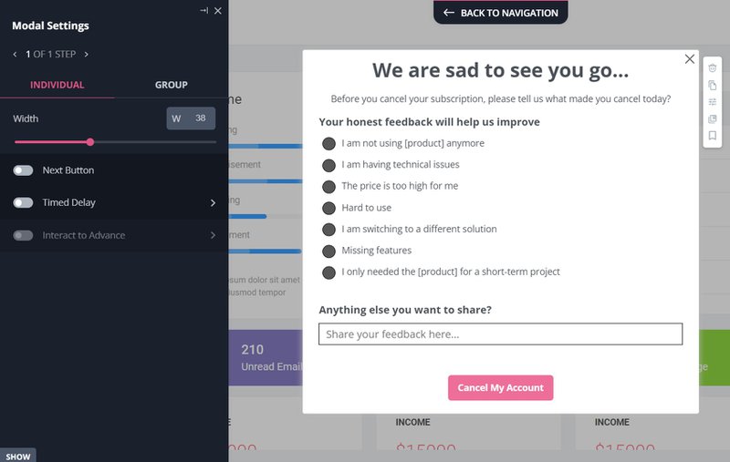
Task: Choose "The price is too high for me"
Action: (329, 186)
